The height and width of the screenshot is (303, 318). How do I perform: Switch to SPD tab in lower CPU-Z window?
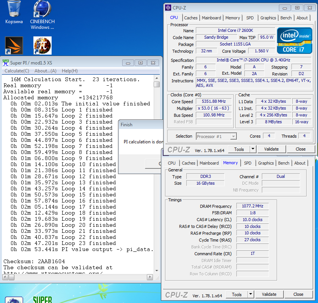pos(248,163)
